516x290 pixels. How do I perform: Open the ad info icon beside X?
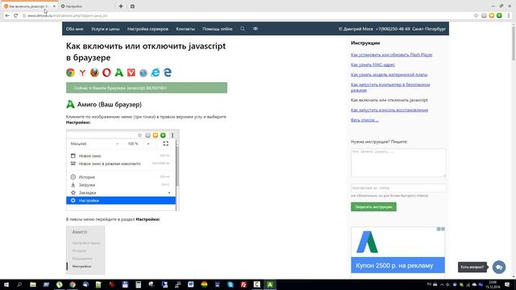pyautogui.click(x=439, y=229)
